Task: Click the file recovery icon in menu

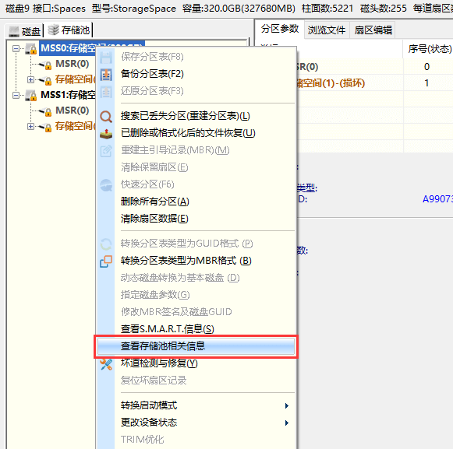Action: 106,134
